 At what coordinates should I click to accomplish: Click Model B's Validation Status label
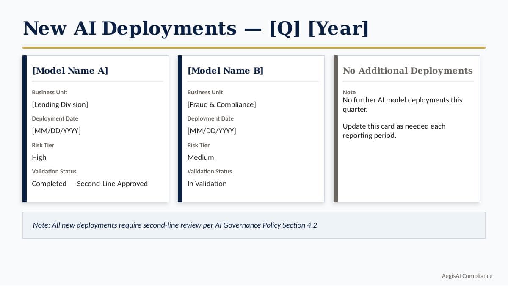(210, 171)
